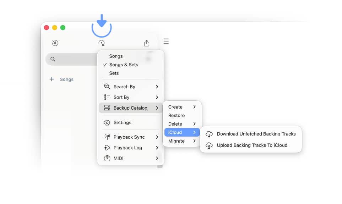Click the MIDI signal icon

click(x=107, y=158)
